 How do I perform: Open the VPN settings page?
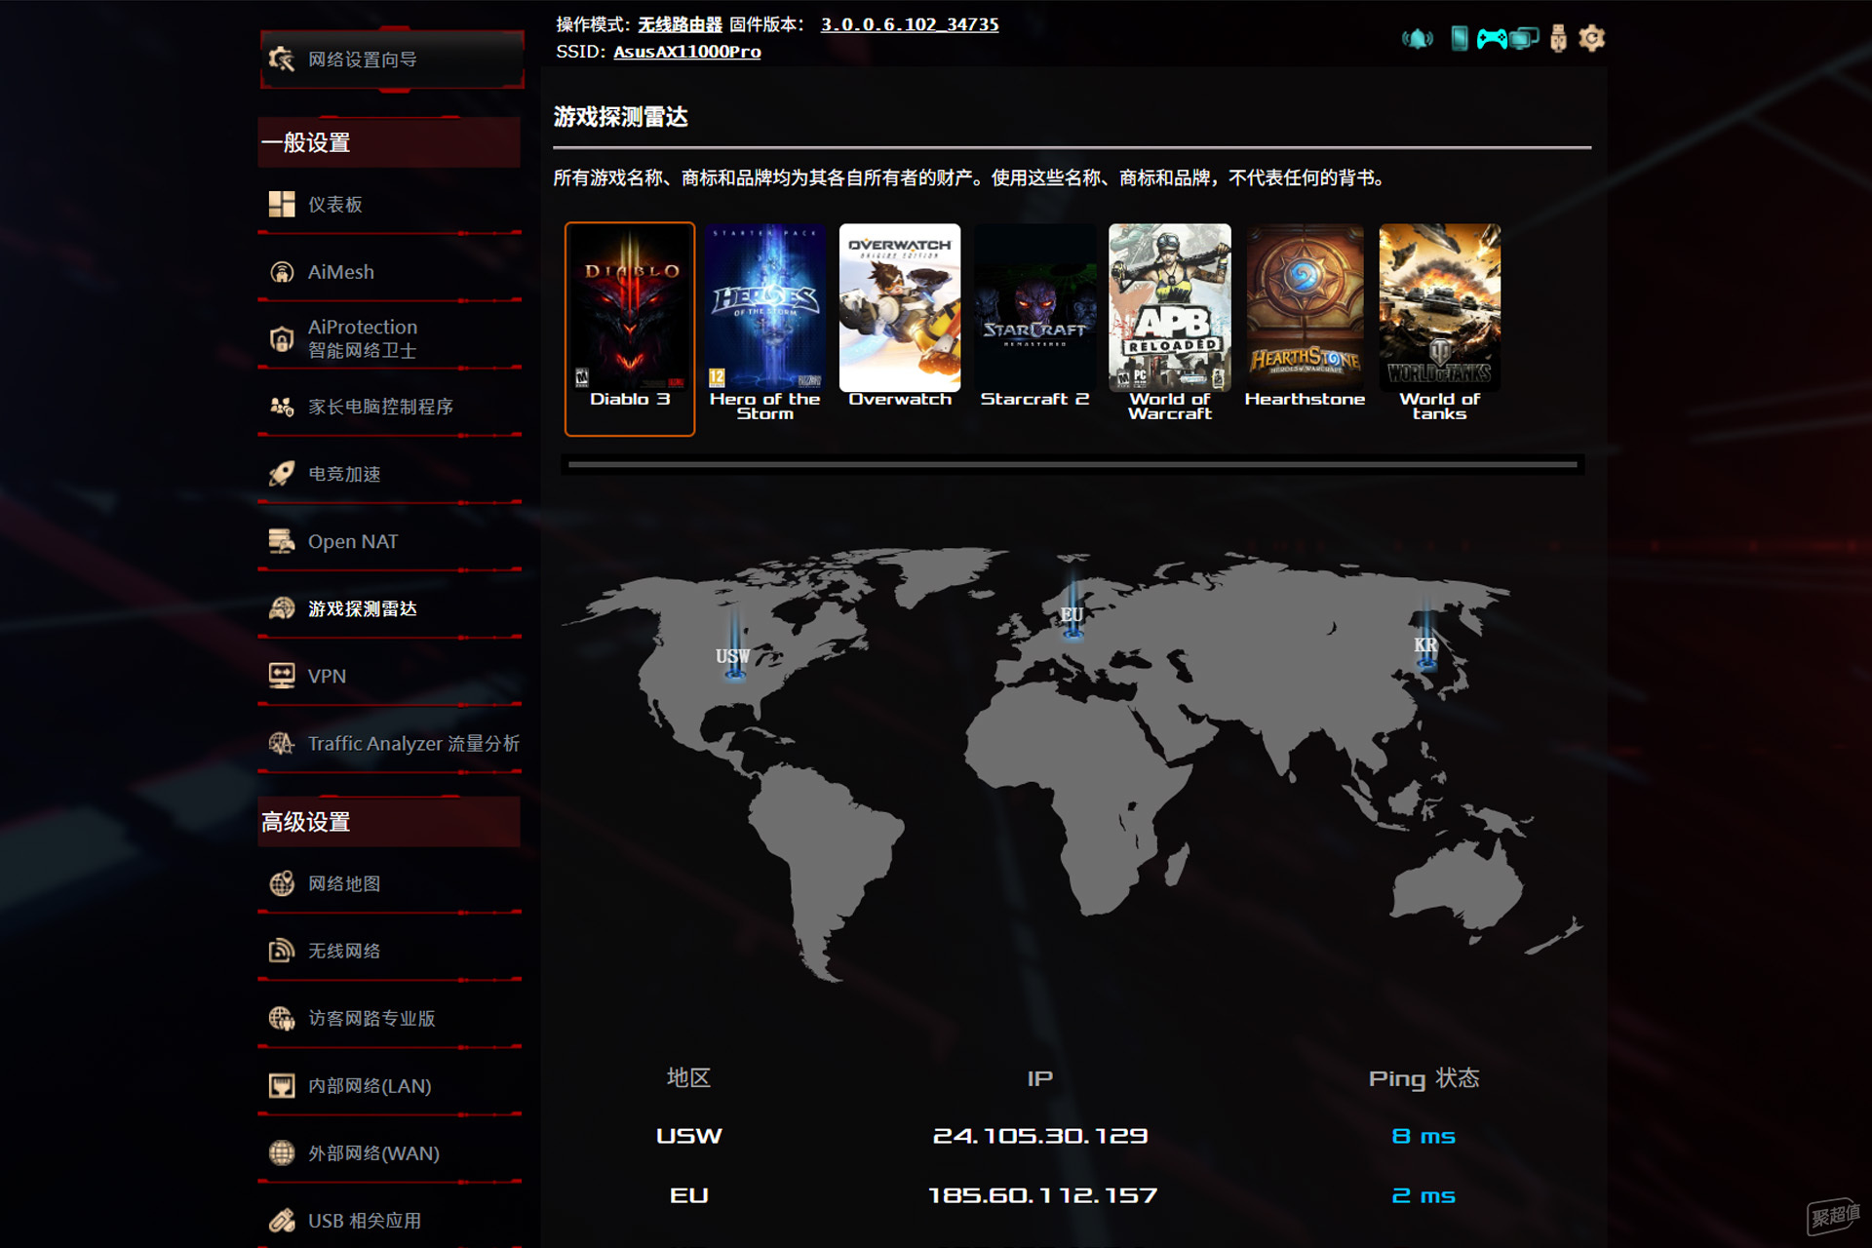coord(390,676)
